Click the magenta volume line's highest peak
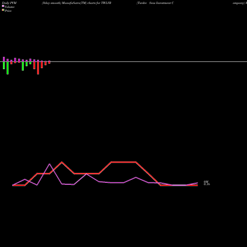The width and height of the screenshot is (247, 247). point(49,164)
